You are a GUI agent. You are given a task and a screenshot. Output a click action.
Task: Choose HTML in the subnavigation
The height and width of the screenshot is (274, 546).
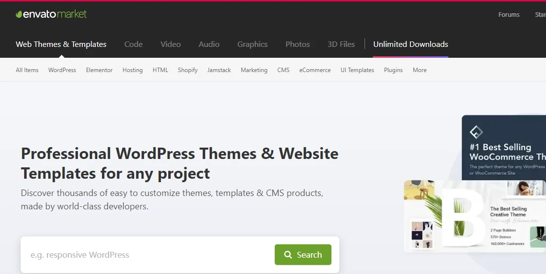(x=160, y=70)
